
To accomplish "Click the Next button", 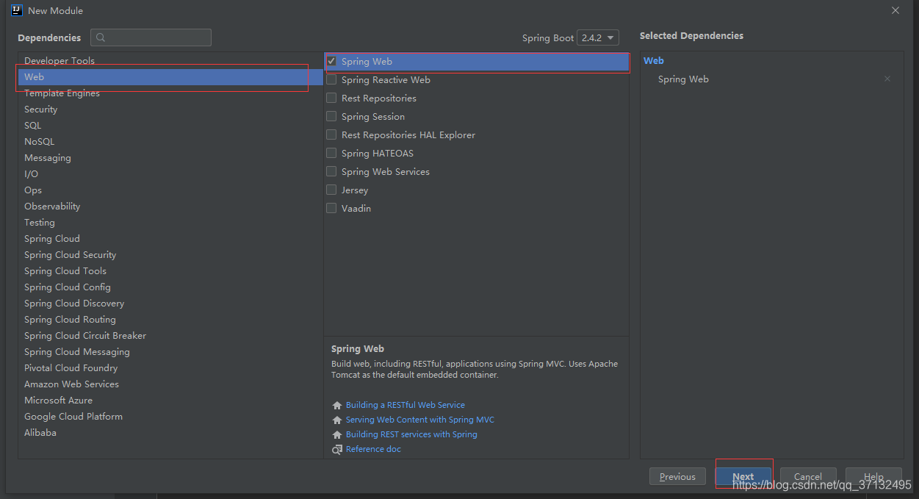I will point(743,477).
